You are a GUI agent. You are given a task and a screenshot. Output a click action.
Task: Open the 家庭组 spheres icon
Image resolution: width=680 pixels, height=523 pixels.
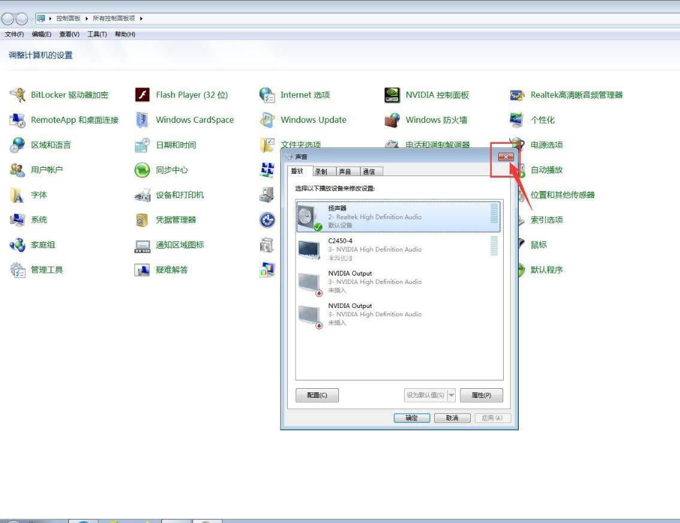click(18, 245)
